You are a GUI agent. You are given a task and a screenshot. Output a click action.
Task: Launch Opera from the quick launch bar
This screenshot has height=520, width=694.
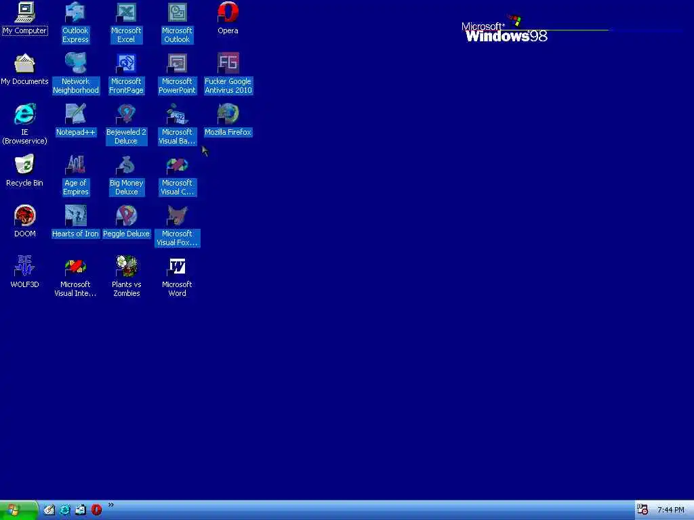96,511
